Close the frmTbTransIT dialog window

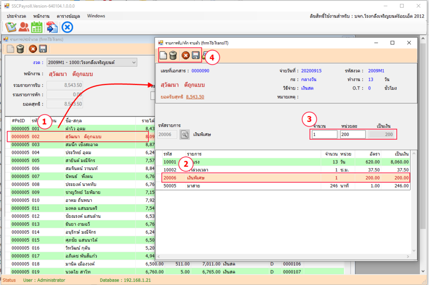tap(409, 43)
